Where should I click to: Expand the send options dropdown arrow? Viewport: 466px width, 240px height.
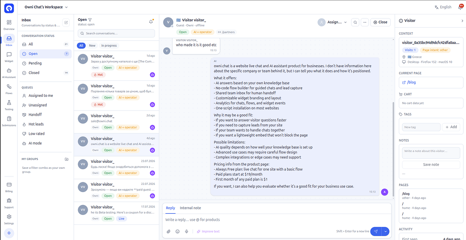tap(386, 231)
